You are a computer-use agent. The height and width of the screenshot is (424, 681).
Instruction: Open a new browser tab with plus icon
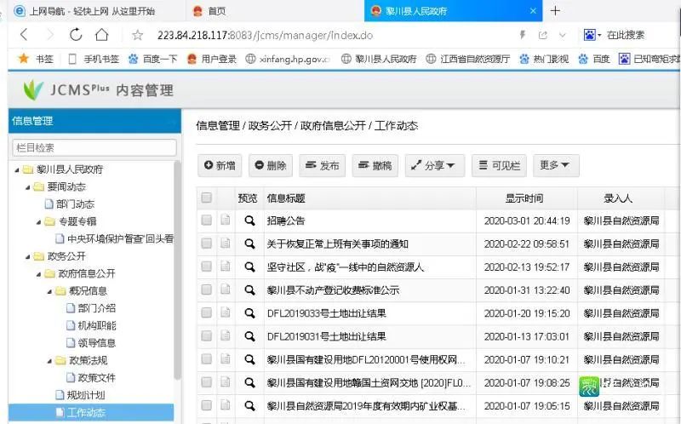pos(555,11)
